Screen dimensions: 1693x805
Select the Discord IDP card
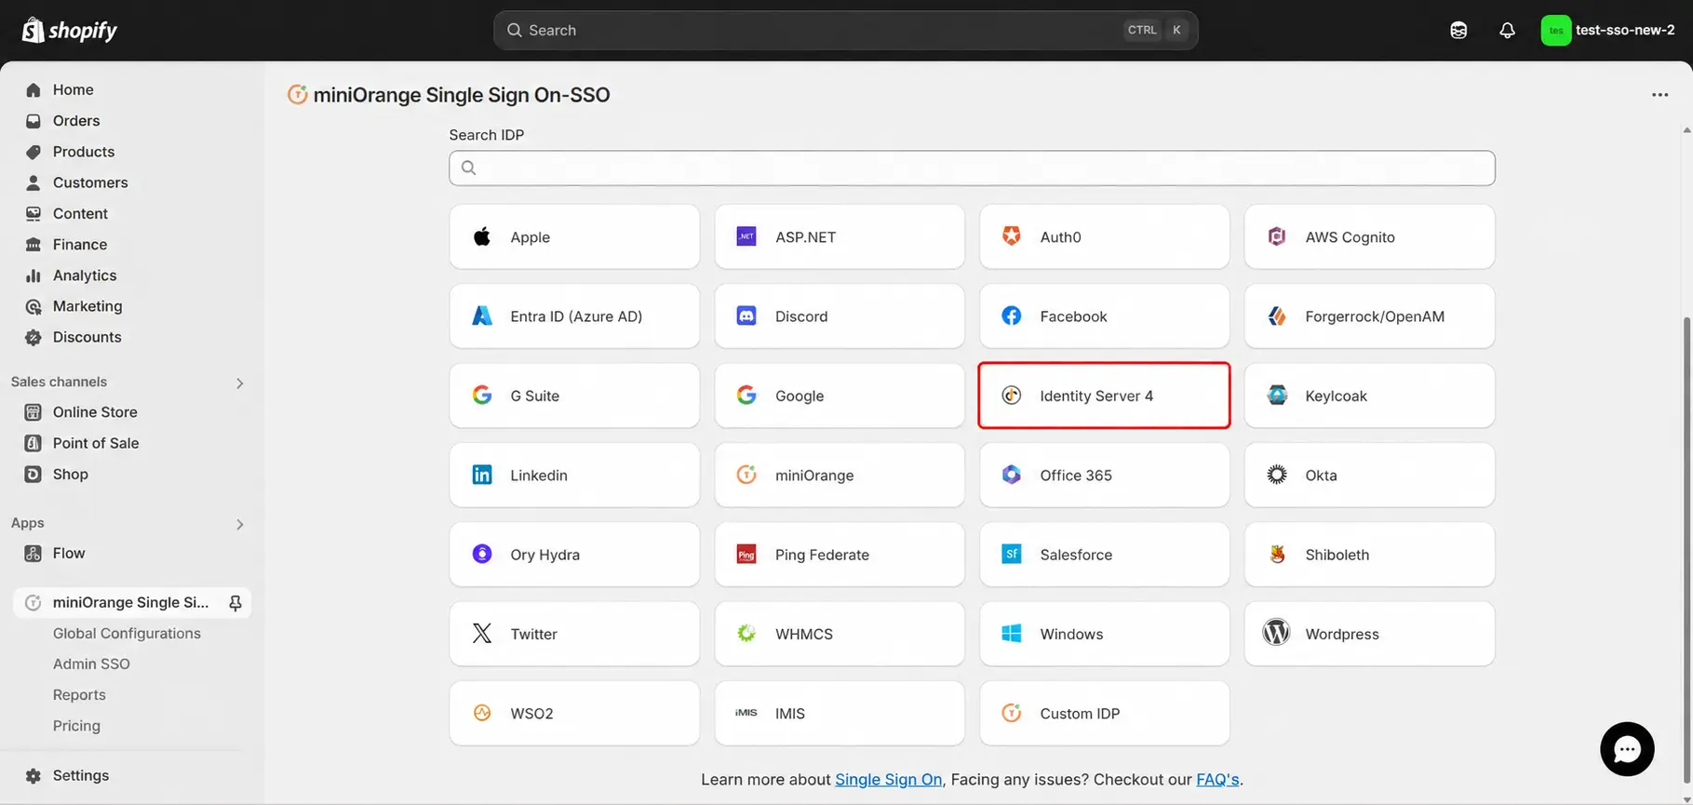click(840, 316)
